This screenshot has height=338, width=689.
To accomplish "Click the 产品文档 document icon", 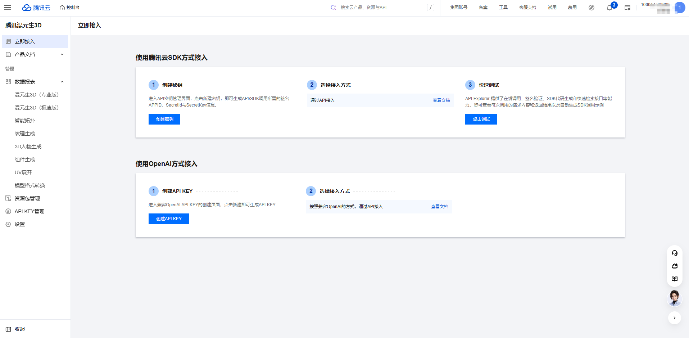I will pos(8,54).
